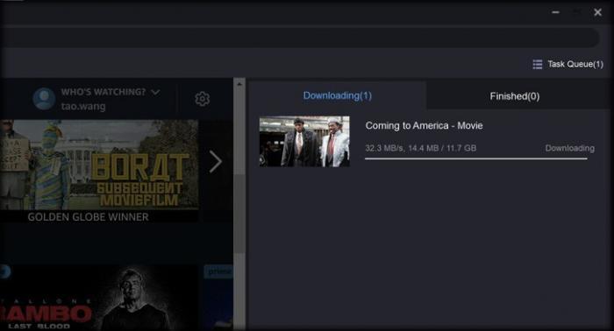Expand the Who's Watching dropdown chevron
This screenshot has width=614, height=331.
tap(155, 92)
